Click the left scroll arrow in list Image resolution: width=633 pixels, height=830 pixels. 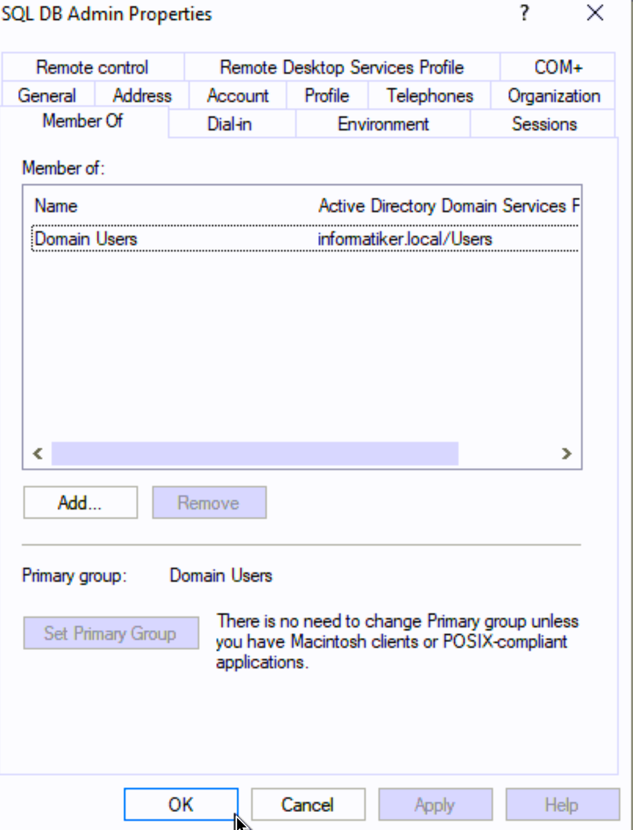tap(37, 453)
